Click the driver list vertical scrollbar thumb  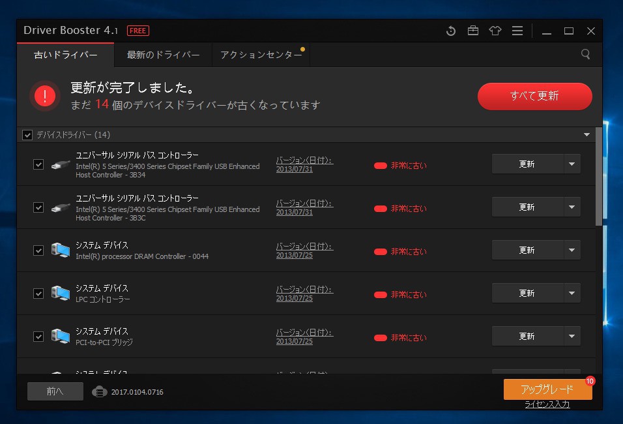point(598,177)
